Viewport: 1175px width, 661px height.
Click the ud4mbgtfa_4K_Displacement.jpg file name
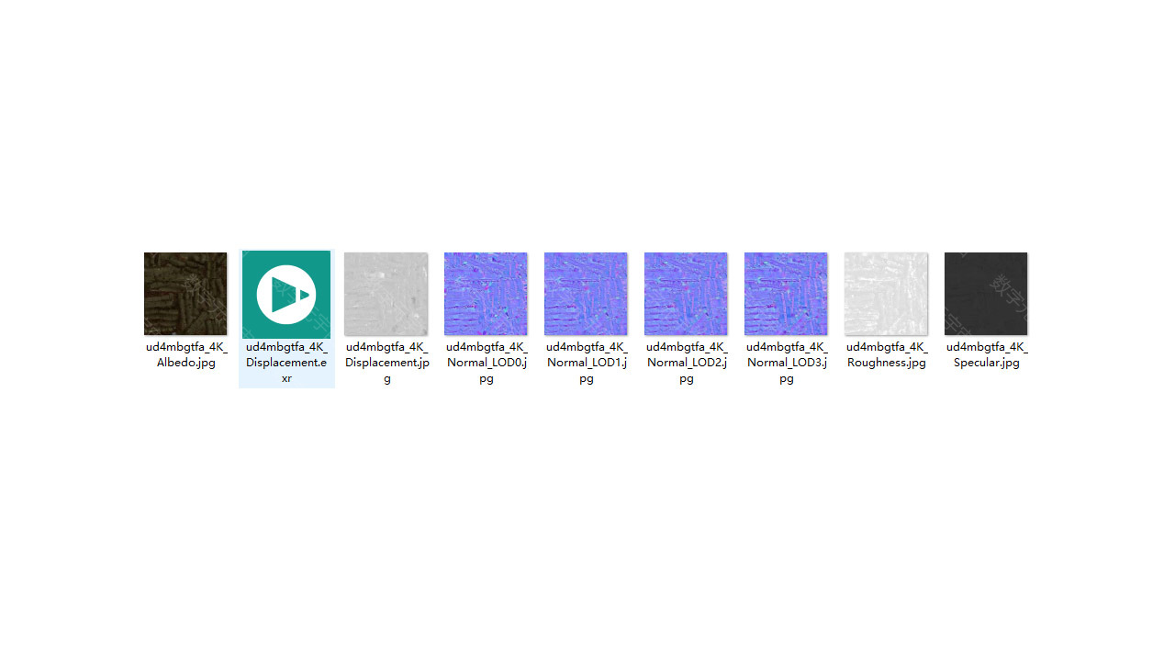[x=386, y=363]
